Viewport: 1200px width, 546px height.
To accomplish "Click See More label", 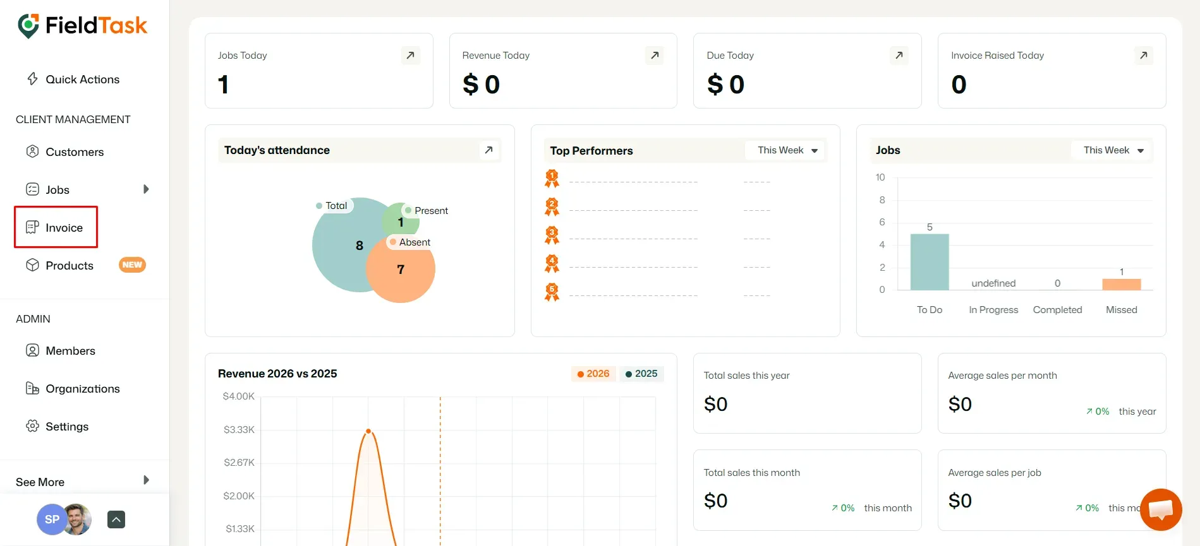I will pos(40,482).
